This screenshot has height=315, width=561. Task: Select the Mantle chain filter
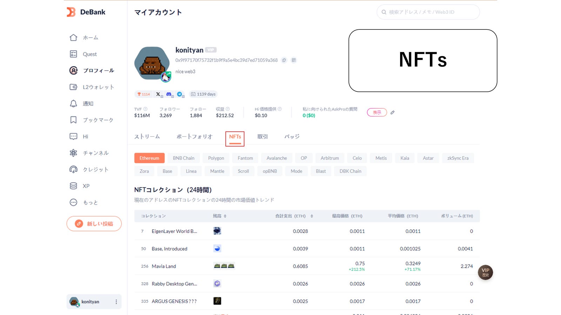point(217,171)
